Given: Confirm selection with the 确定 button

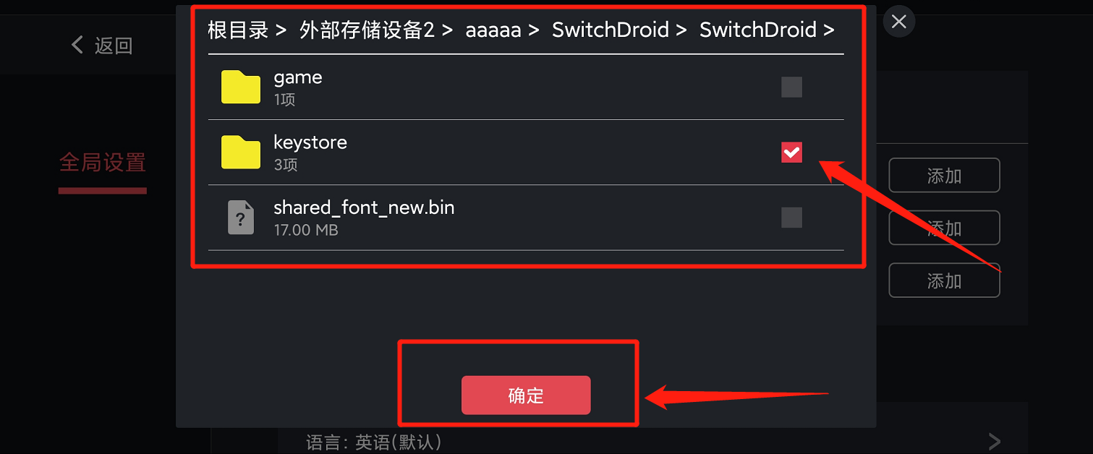Looking at the screenshot, I should point(526,395).
